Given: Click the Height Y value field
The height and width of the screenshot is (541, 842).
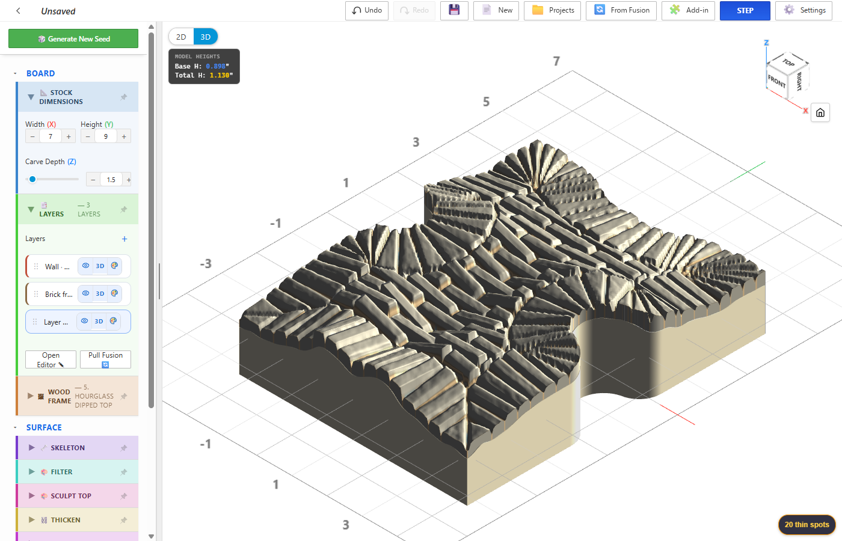Looking at the screenshot, I should 106,136.
